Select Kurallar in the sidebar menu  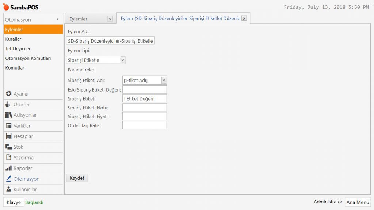(13, 39)
